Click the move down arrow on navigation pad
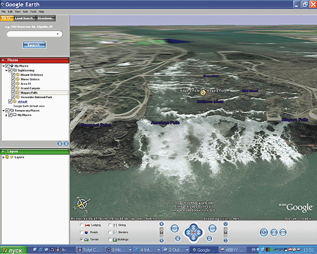 pyautogui.click(x=193, y=238)
